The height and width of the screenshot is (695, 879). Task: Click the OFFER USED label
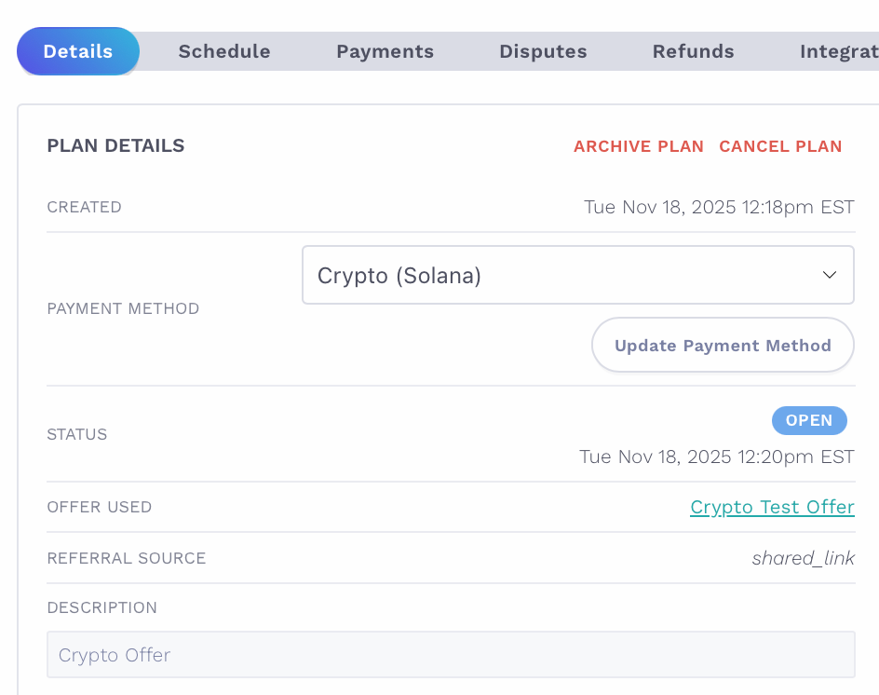(99, 507)
